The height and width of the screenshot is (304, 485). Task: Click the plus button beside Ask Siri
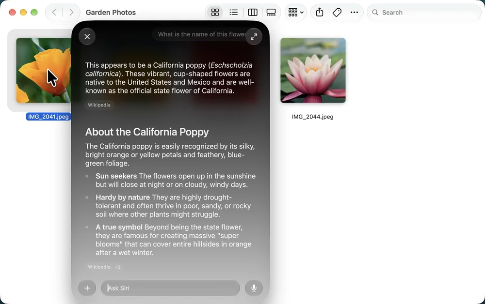[87, 288]
